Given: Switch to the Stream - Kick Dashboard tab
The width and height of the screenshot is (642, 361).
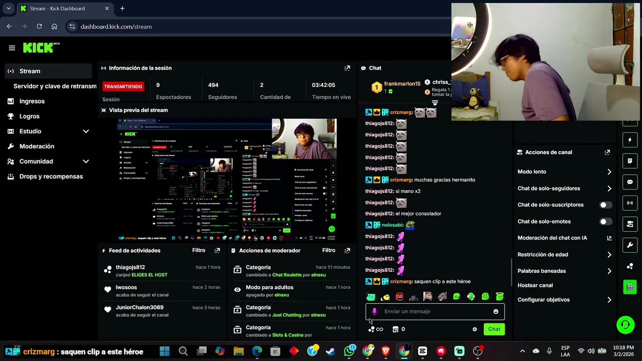Looking at the screenshot, I should pos(64,9).
